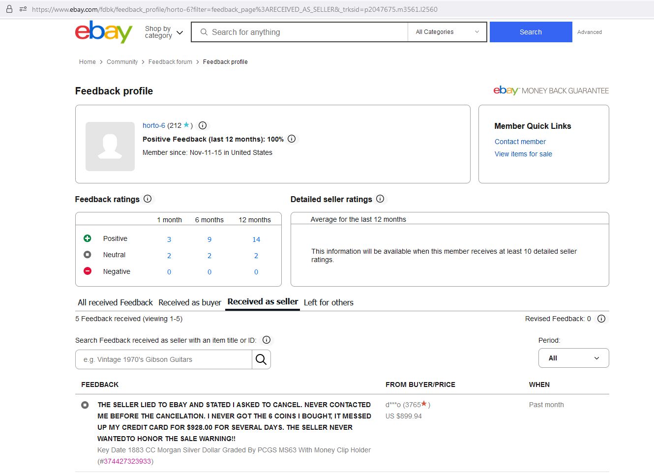Click info icon beside item title search label
Viewport: 654px width, 474px height.
click(267, 340)
